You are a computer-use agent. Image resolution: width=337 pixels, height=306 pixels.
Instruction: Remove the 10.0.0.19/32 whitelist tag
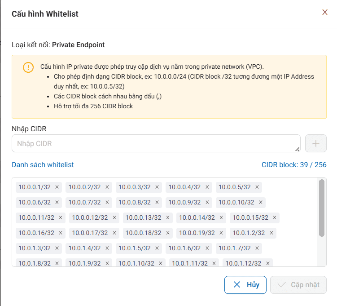tap(221, 233)
